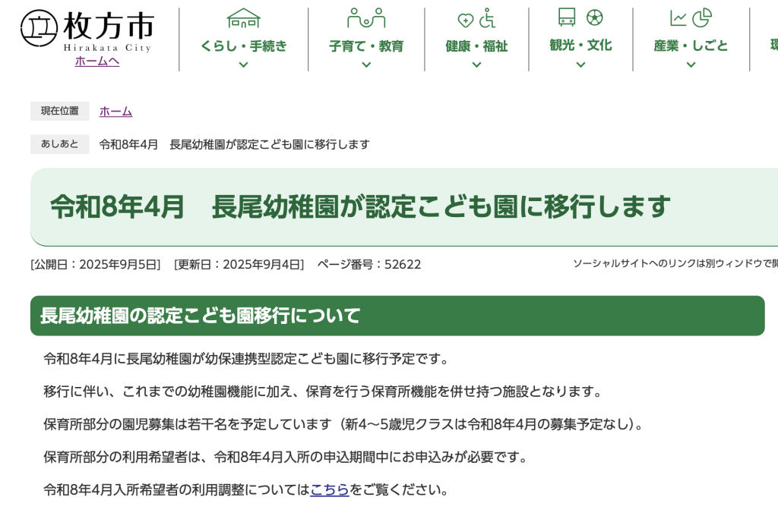Click the bus icon above 観光・文化
Screen dimensions: 778x516
[x=567, y=17]
